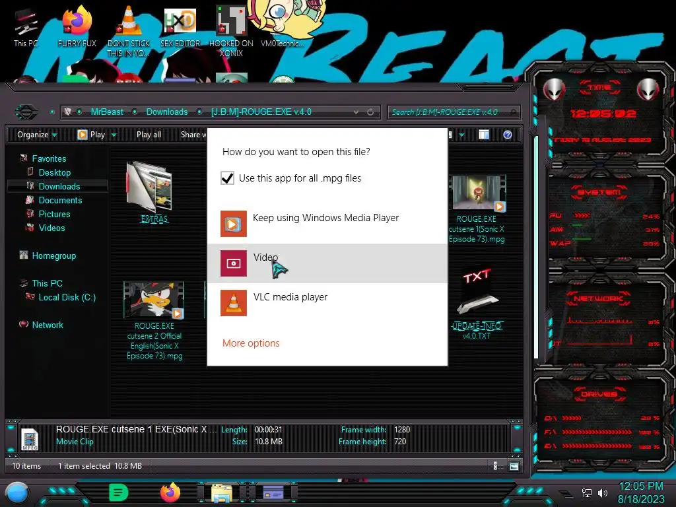This screenshot has height=507, width=676.
Task: Select ROUGE.EXE cutsene 2 Official English video
Action: (x=154, y=321)
